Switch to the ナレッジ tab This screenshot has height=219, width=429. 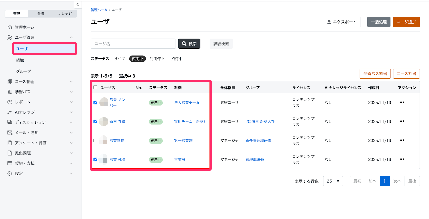[x=65, y=14]
